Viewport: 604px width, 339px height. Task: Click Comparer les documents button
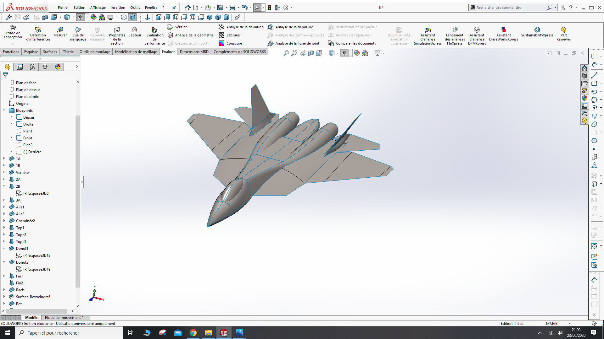[x=355, y=43]
